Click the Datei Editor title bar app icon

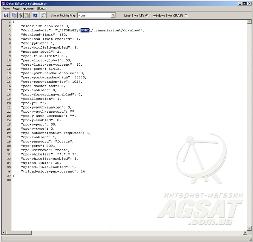pyautogui.click(x=3, y=3)
